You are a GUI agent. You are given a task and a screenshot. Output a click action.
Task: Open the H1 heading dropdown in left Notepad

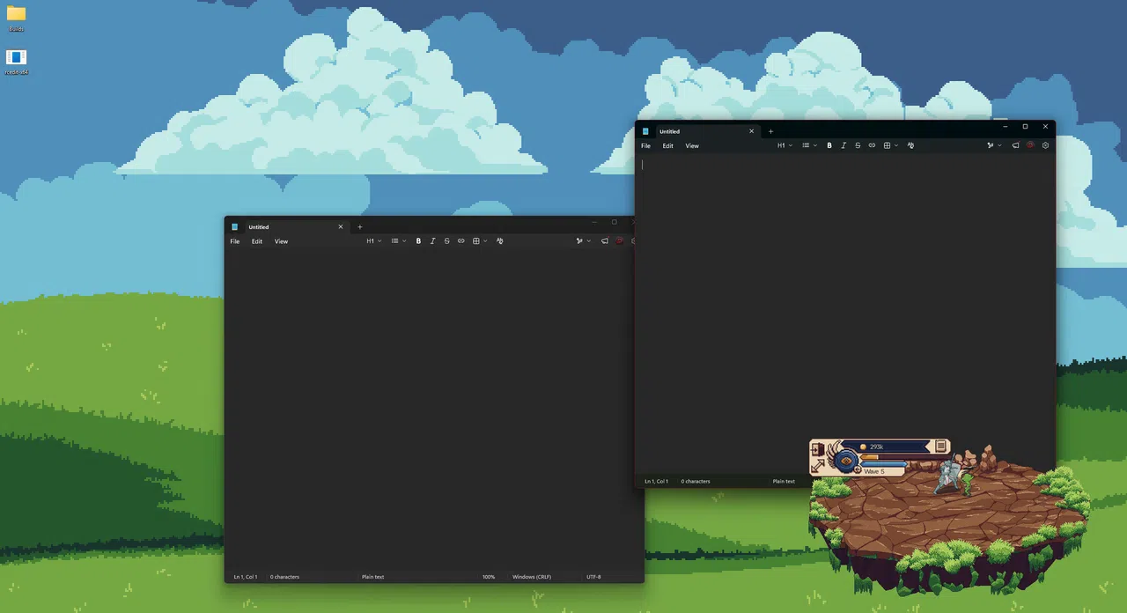[373, 241]
